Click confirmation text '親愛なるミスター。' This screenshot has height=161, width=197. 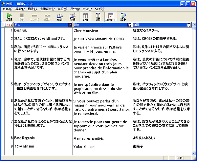146,30
